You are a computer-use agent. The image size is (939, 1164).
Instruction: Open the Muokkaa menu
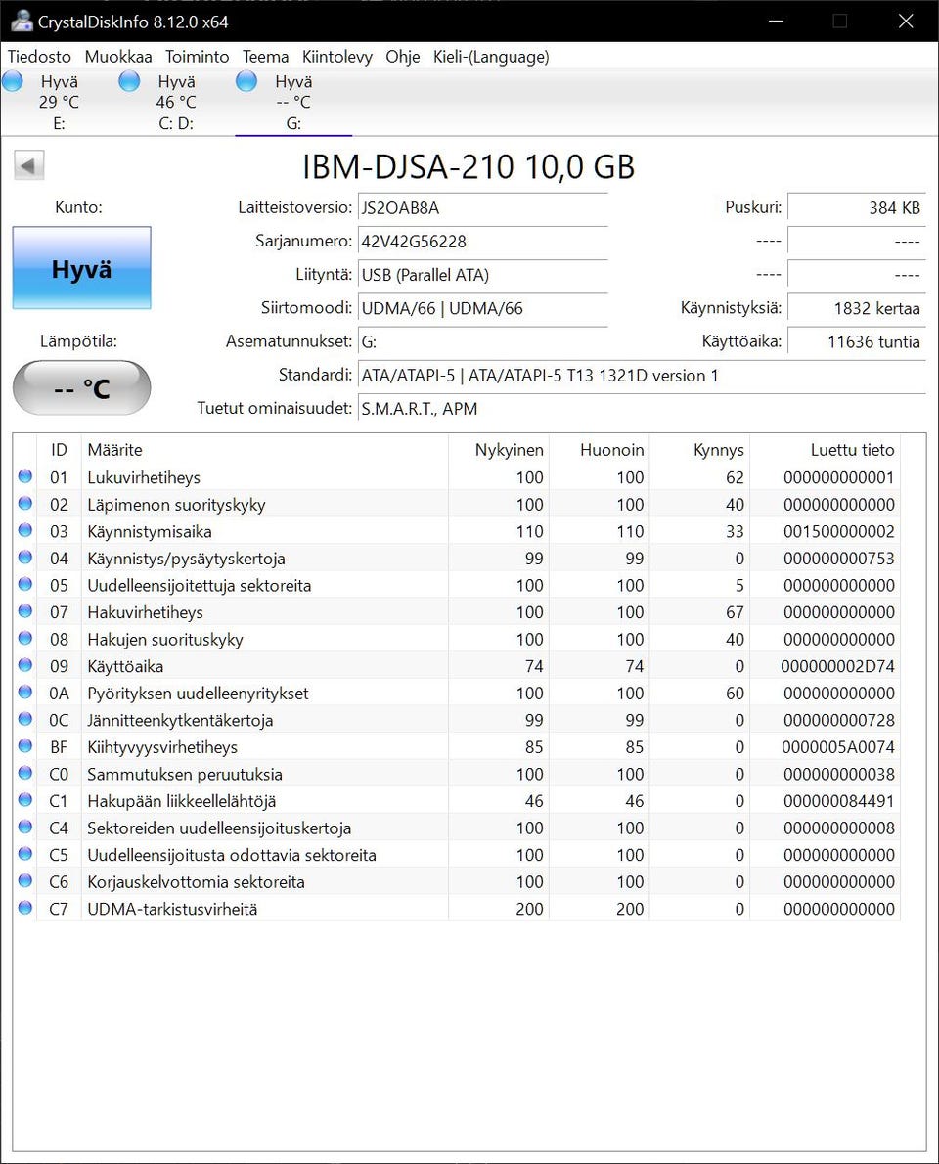click(x=118, y=57)
